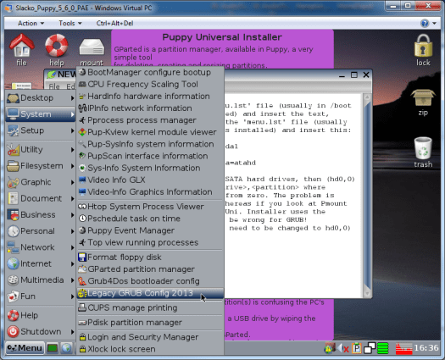Open CPU Frequency Scaling Tool
This screenshot has height=360, width=445.
(x=150, y=84)
